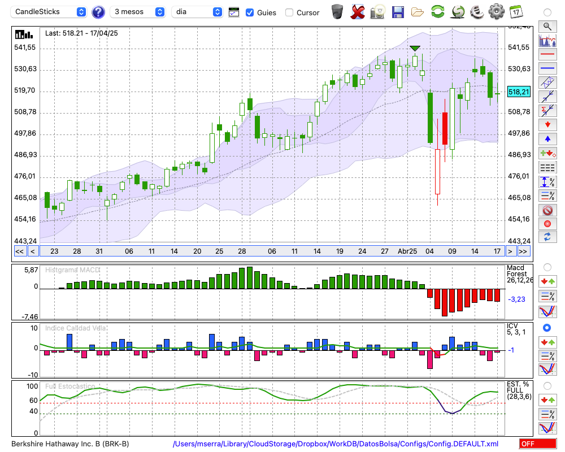Open the 'dia' interval dropdown
Viewport: 565px width, 452px height.
pos(197,12)
